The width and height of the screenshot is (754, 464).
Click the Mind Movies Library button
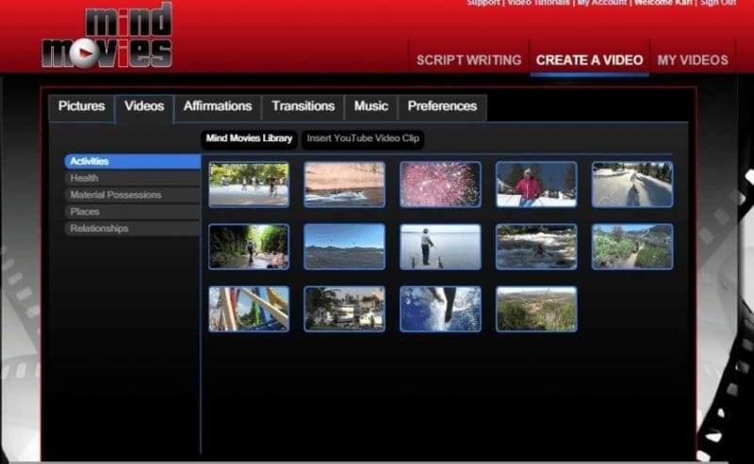point(249,138)
